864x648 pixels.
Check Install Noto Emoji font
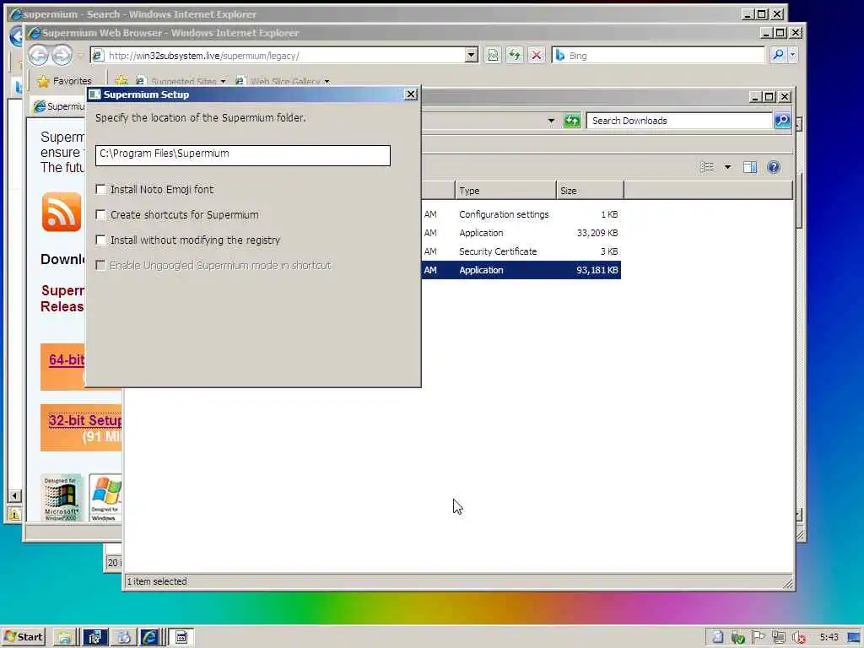point(100,190)
